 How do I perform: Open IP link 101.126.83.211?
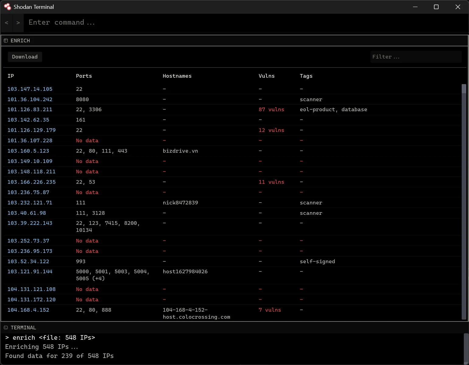tap(30, 109)
